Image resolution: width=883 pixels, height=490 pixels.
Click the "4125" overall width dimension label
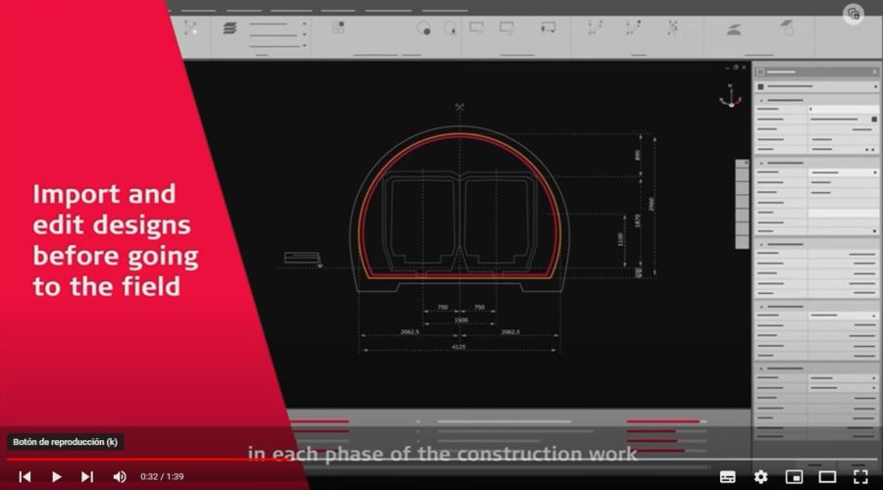[x=458, y=347]
